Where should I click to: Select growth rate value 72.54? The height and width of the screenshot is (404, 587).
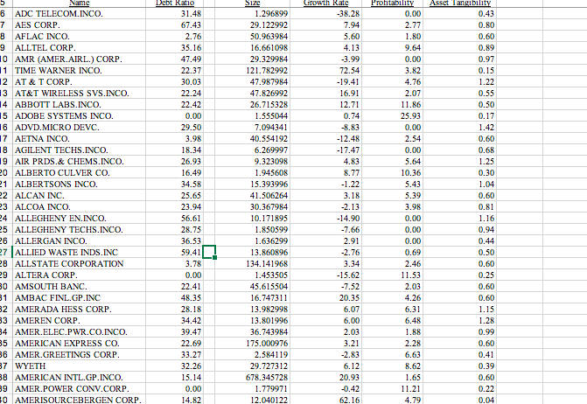tap(349, 70)
